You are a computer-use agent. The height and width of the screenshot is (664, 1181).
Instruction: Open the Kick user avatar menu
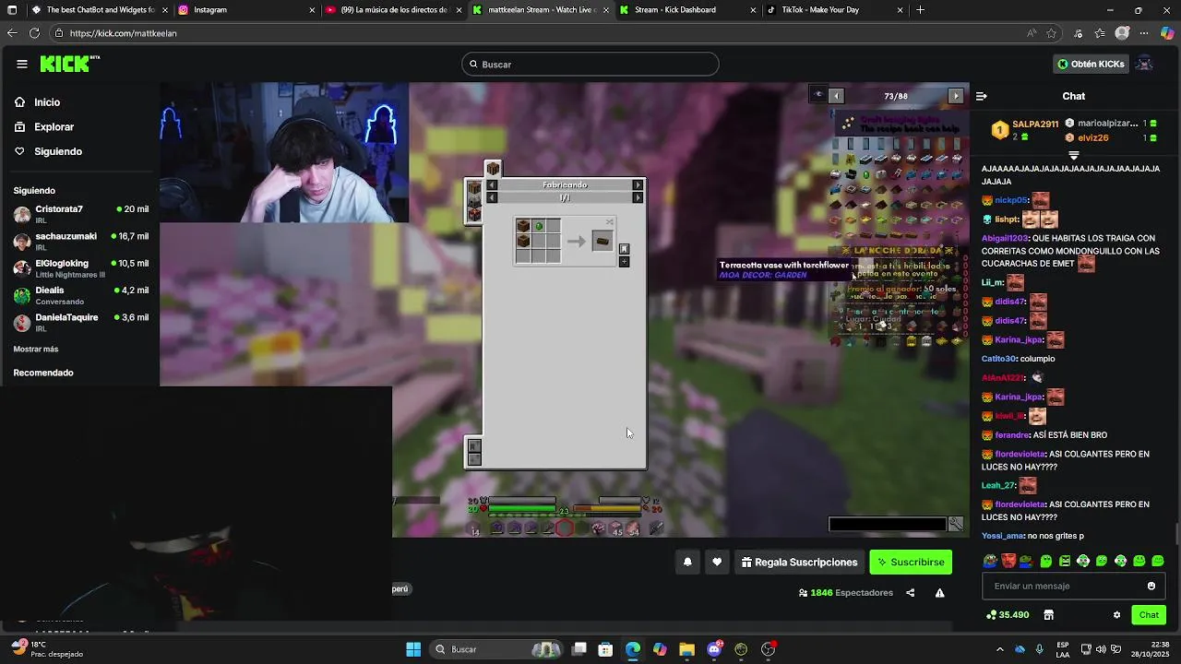coord(1145,64)
